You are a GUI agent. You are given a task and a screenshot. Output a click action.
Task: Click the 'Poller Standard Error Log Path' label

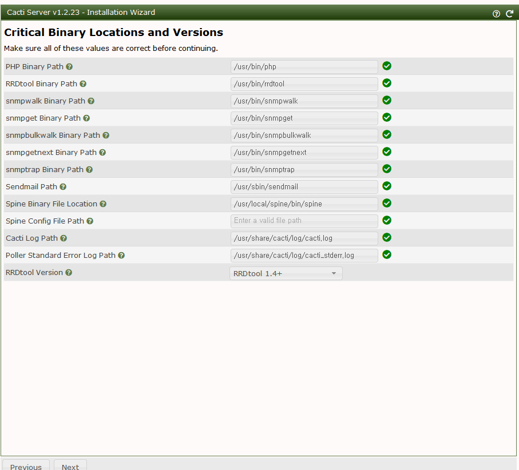[x=61, y=256]
